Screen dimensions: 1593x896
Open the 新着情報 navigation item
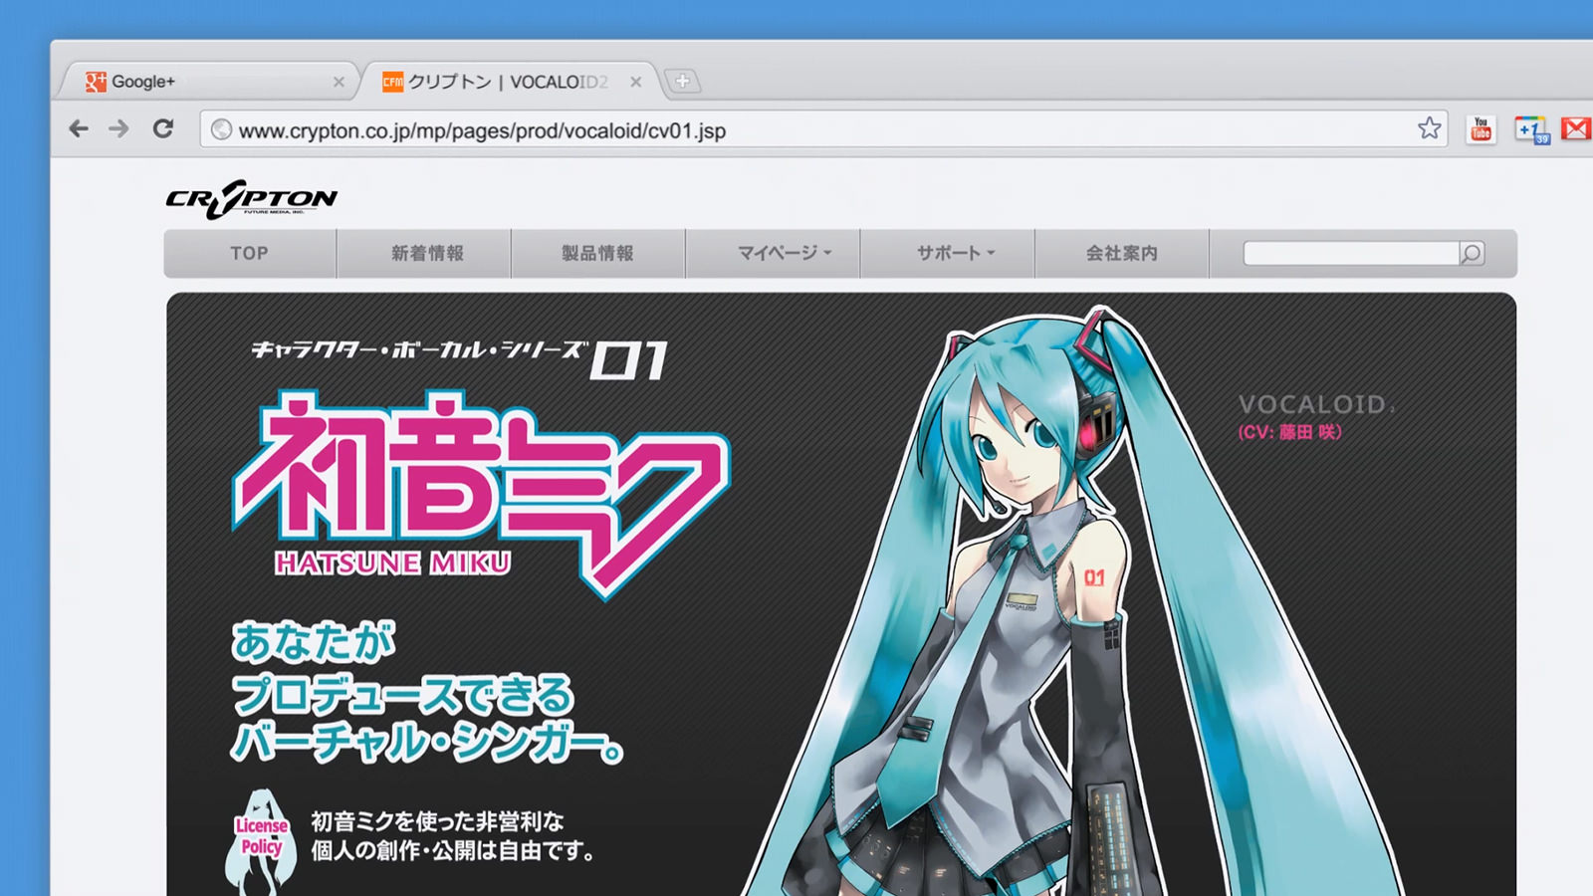click(x=427, y=254)
